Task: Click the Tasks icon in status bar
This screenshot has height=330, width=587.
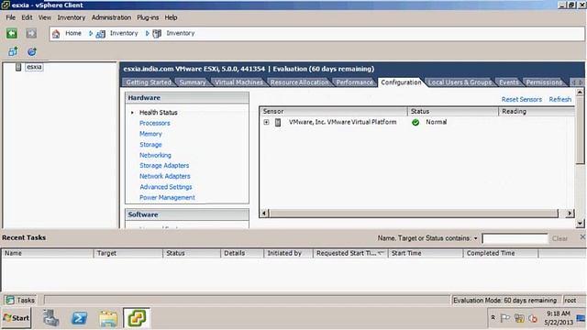Action: 10,300
